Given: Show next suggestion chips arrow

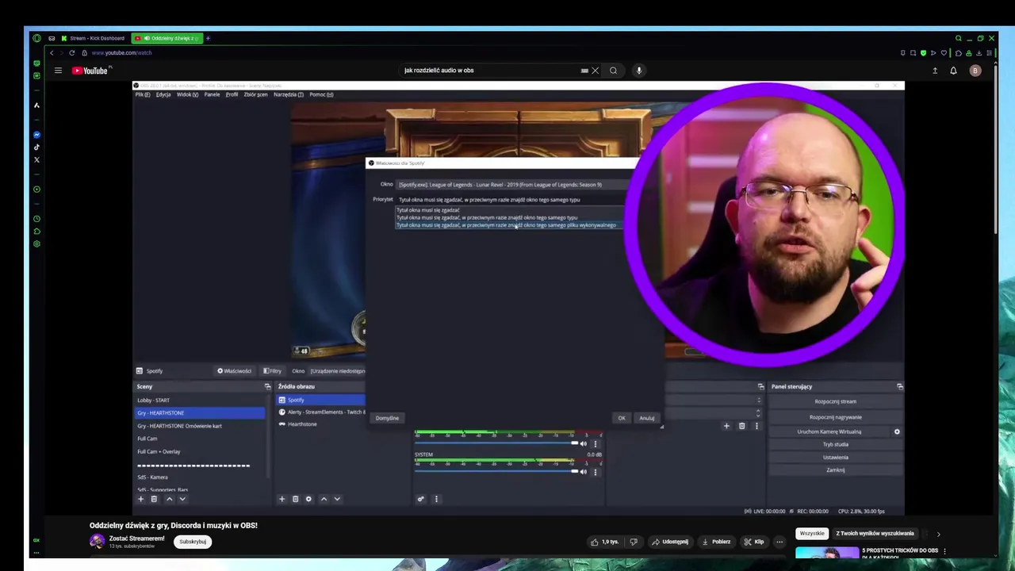Looking at the screenshot, I should (938, 534).
